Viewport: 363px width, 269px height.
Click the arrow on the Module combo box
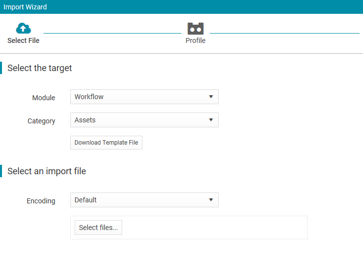point(211,97)
